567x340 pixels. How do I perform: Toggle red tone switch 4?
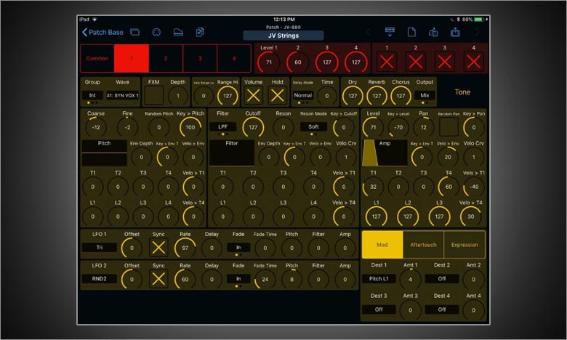(x=473, y=62)
